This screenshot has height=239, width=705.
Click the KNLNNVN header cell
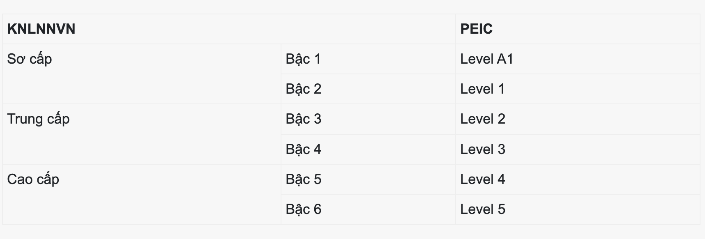pos(41,29)
